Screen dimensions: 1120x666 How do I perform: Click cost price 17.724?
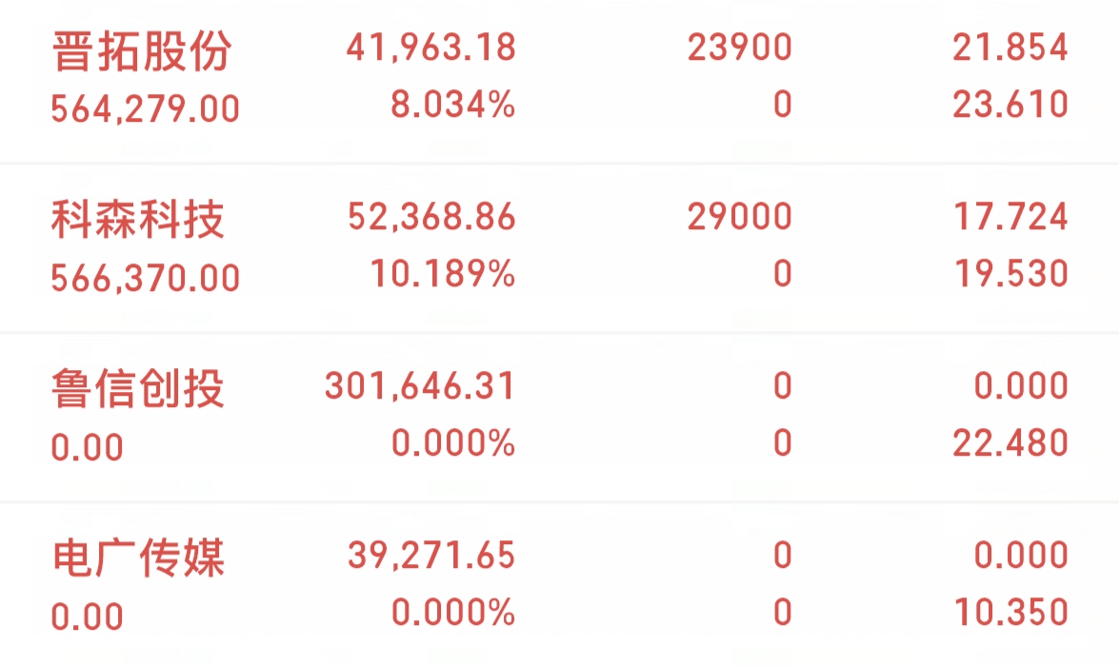coord(1010,217)
